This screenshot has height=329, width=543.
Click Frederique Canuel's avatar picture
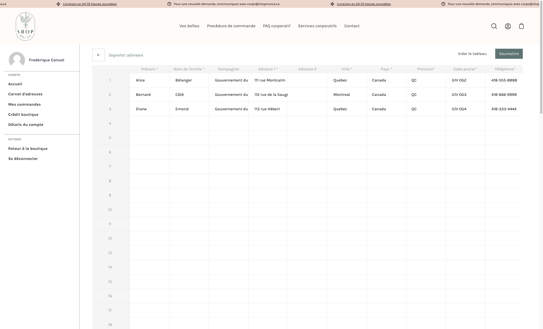17,60
